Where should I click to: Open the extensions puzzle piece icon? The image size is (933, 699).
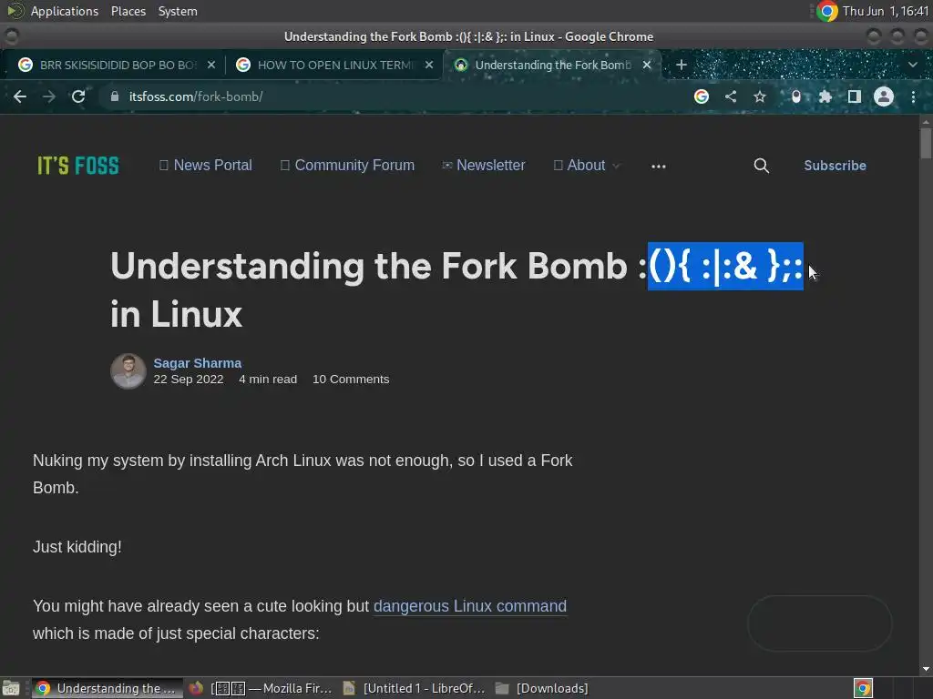[825, 96]
